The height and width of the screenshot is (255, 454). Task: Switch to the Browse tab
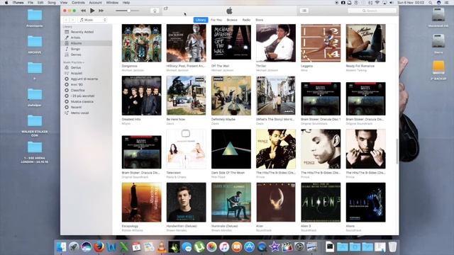pos(232,20)
